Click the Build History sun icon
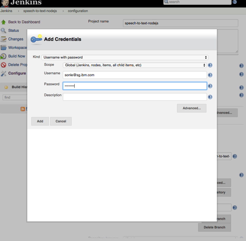The height and width of the screenshot is (241, 246). pos(6,87)
